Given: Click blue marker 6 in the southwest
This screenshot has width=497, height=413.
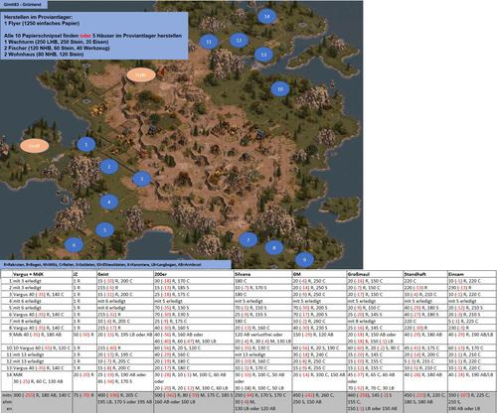Looking at the screenshot, I should tap(74, 245).
